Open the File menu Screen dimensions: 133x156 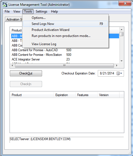(7, 11)
